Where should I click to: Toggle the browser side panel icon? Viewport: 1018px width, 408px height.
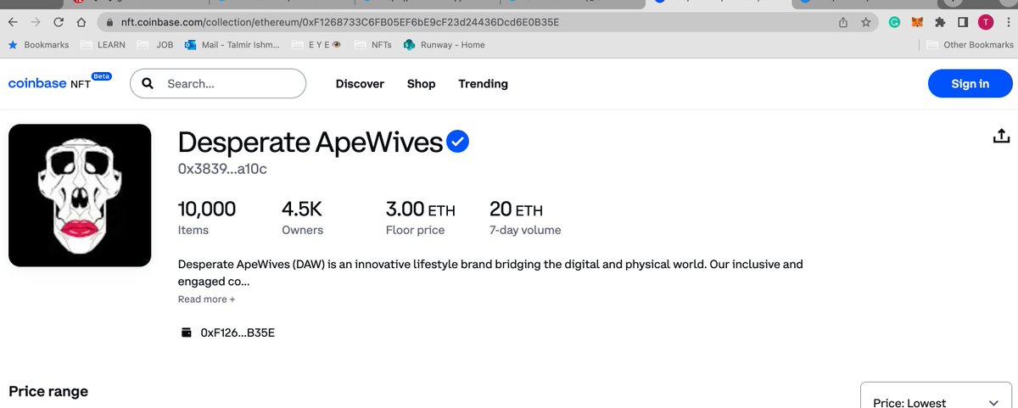(x=963, y=22)
